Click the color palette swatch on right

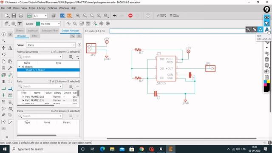[x=267, y=86]
